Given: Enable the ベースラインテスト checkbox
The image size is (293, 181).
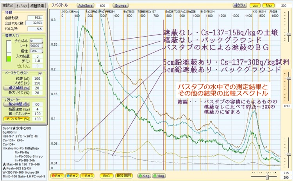Looking at the screenshot, I should [x=40, y=73].
